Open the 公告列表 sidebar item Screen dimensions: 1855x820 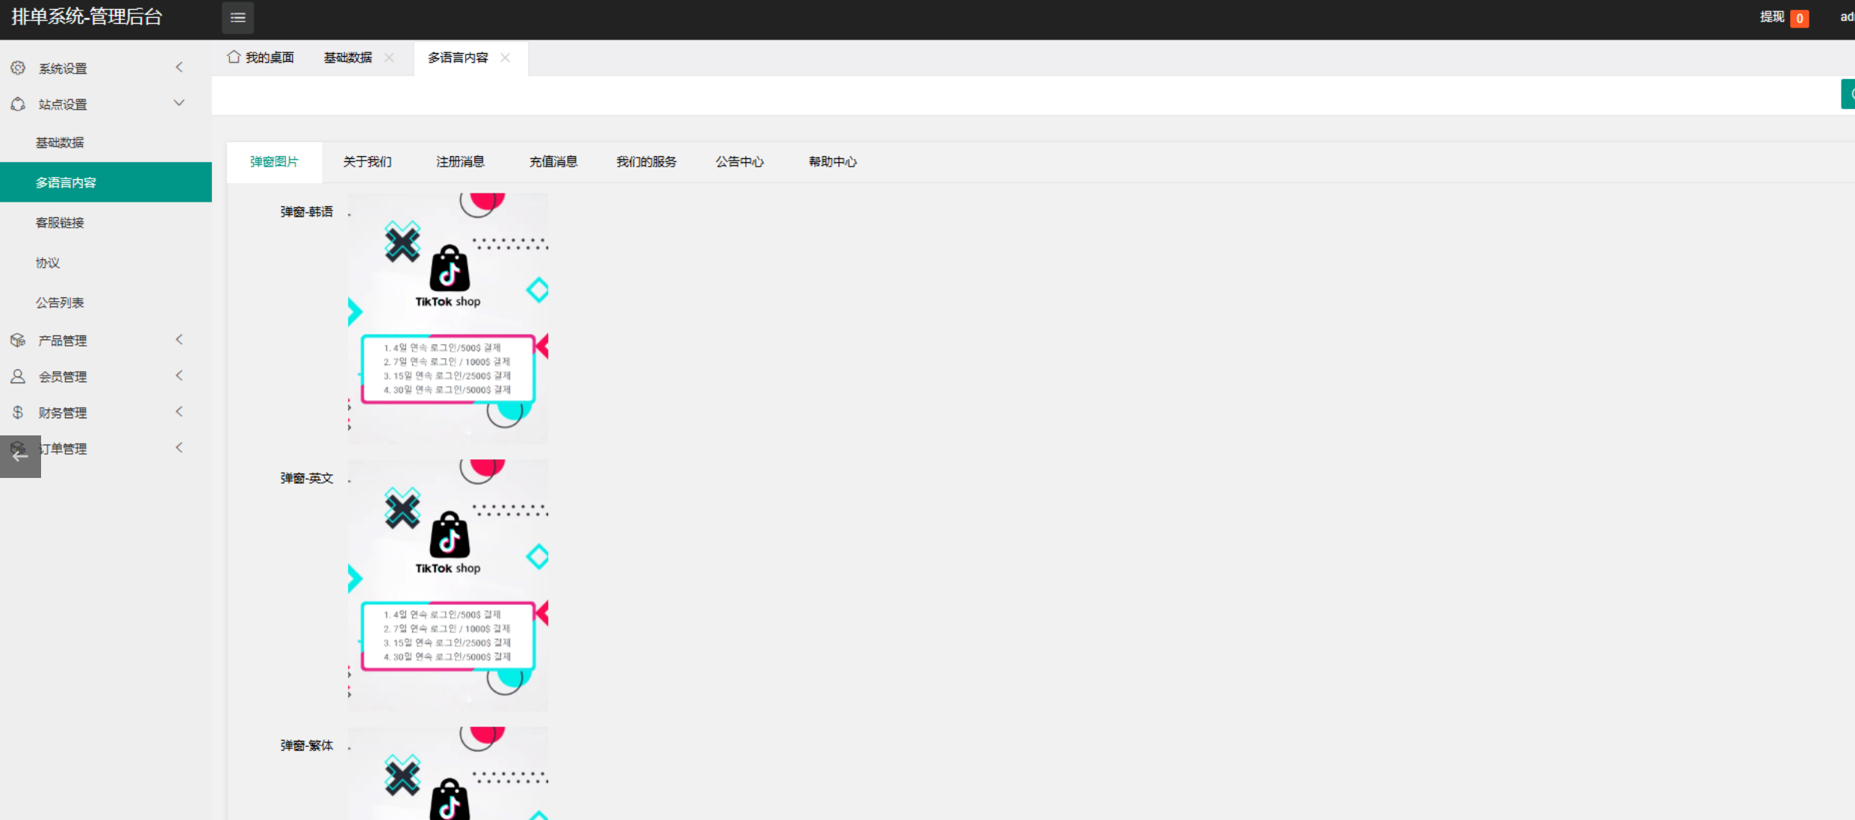pyautogui.click(x=60, y=302)
